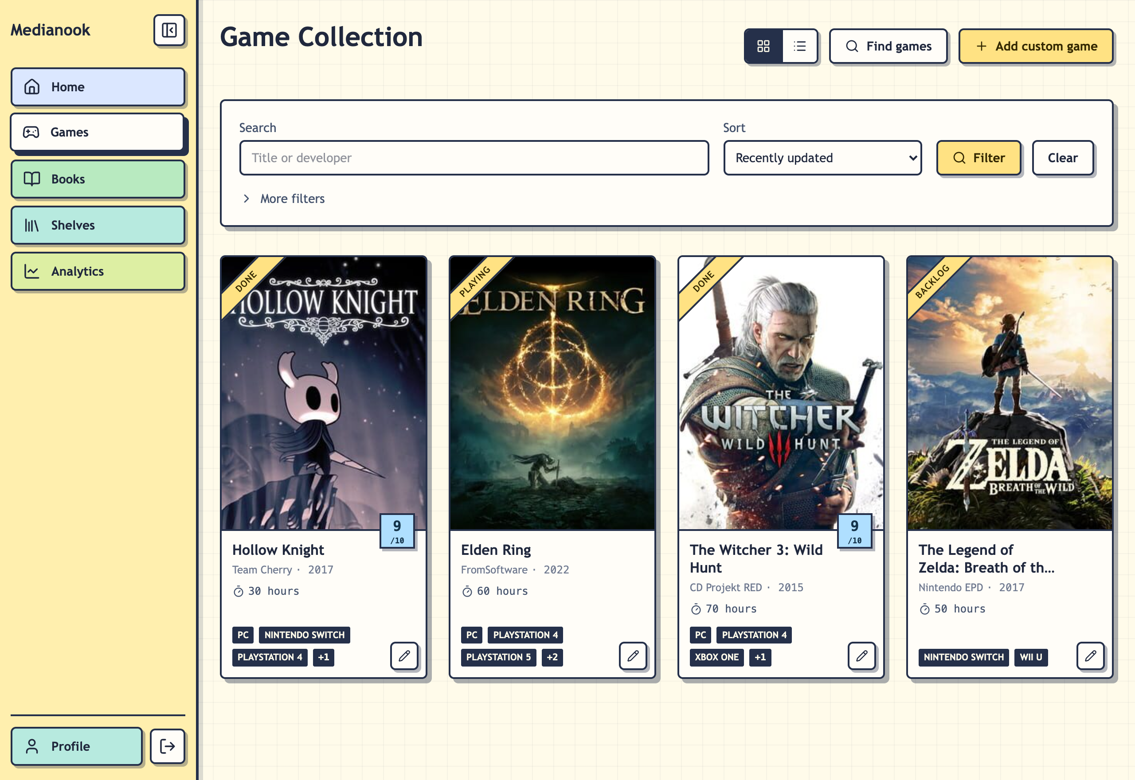Image resolution: width=1135 pixels, height=780 pixels.
Task: Click Add custom game button
Action: tap(1036, 46)
